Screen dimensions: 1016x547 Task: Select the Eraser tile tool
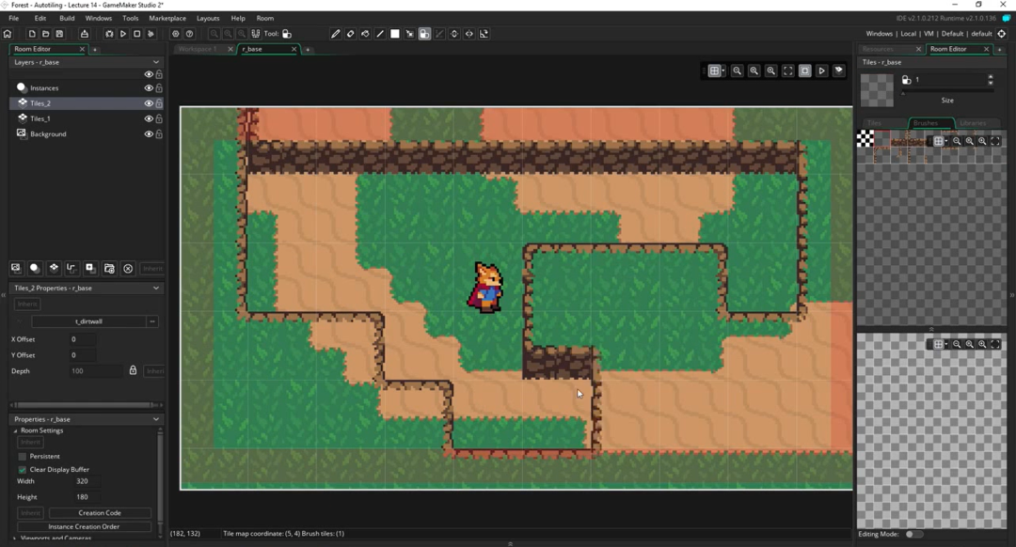coord(350,34)
